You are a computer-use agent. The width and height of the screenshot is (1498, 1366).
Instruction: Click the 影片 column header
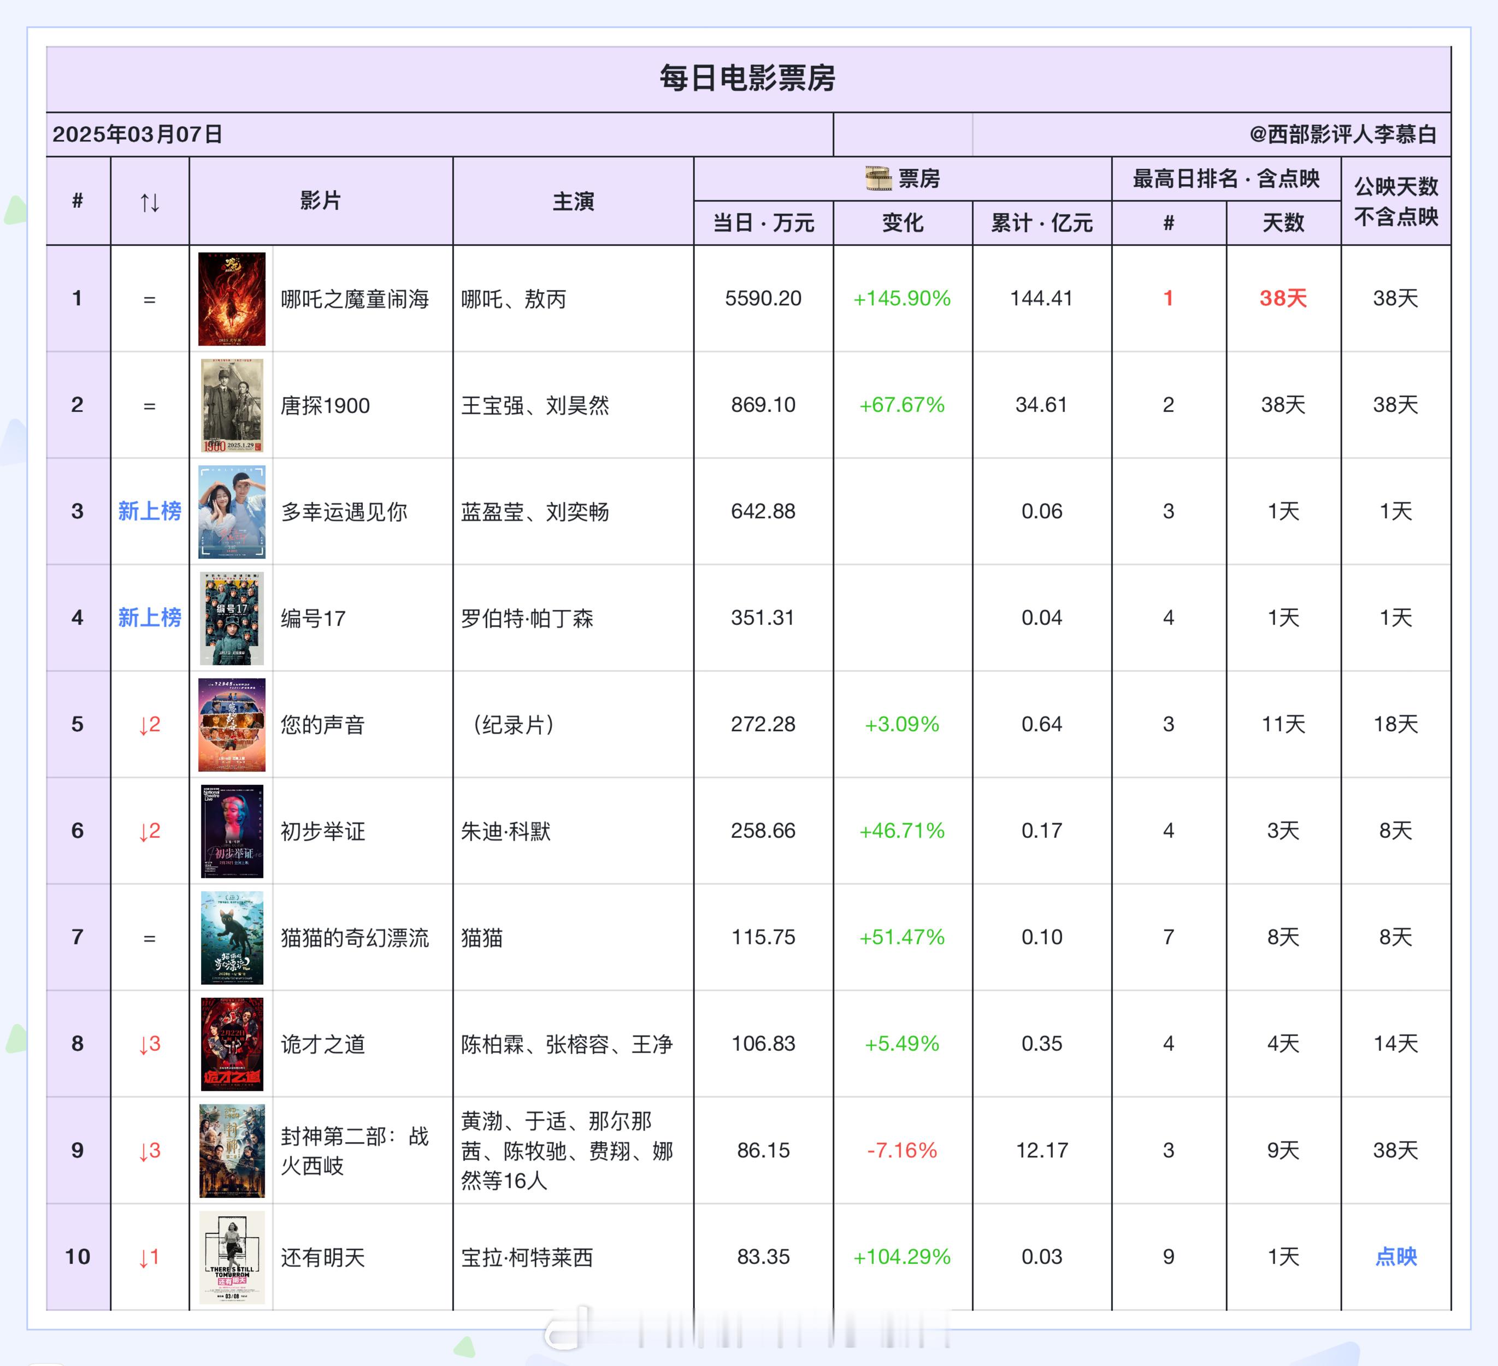pyautogui.click(x=320, y=200)
